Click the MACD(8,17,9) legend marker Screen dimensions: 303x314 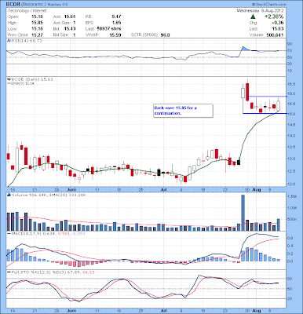click(x=9, y=233)
